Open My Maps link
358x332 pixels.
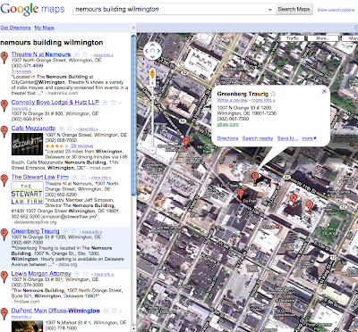[44, 28]
